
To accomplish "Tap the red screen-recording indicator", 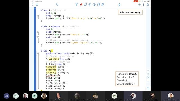I will pos(136,1).
